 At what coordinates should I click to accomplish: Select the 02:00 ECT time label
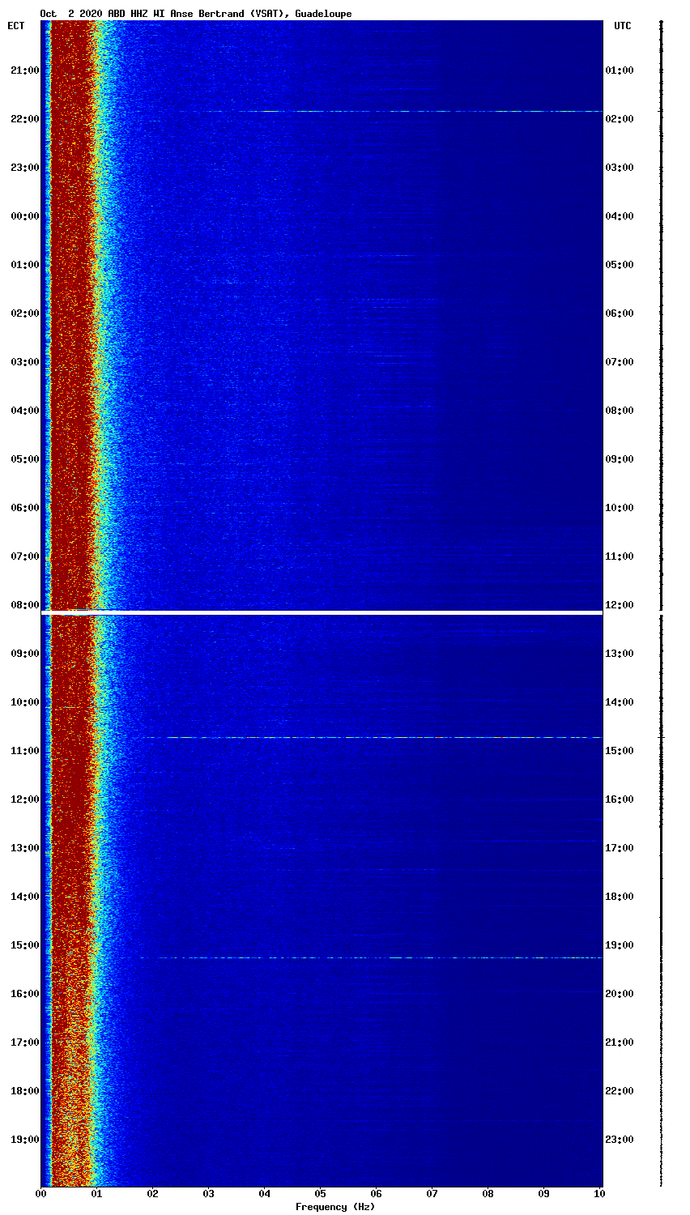24,313
